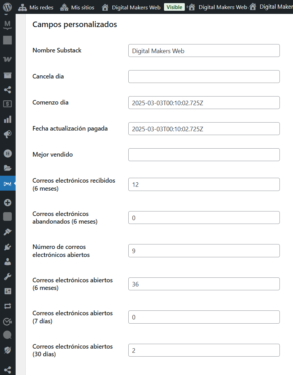Click into the Nombre Substack field
Screen dimensions: 293x375
(x=204, y=51)
